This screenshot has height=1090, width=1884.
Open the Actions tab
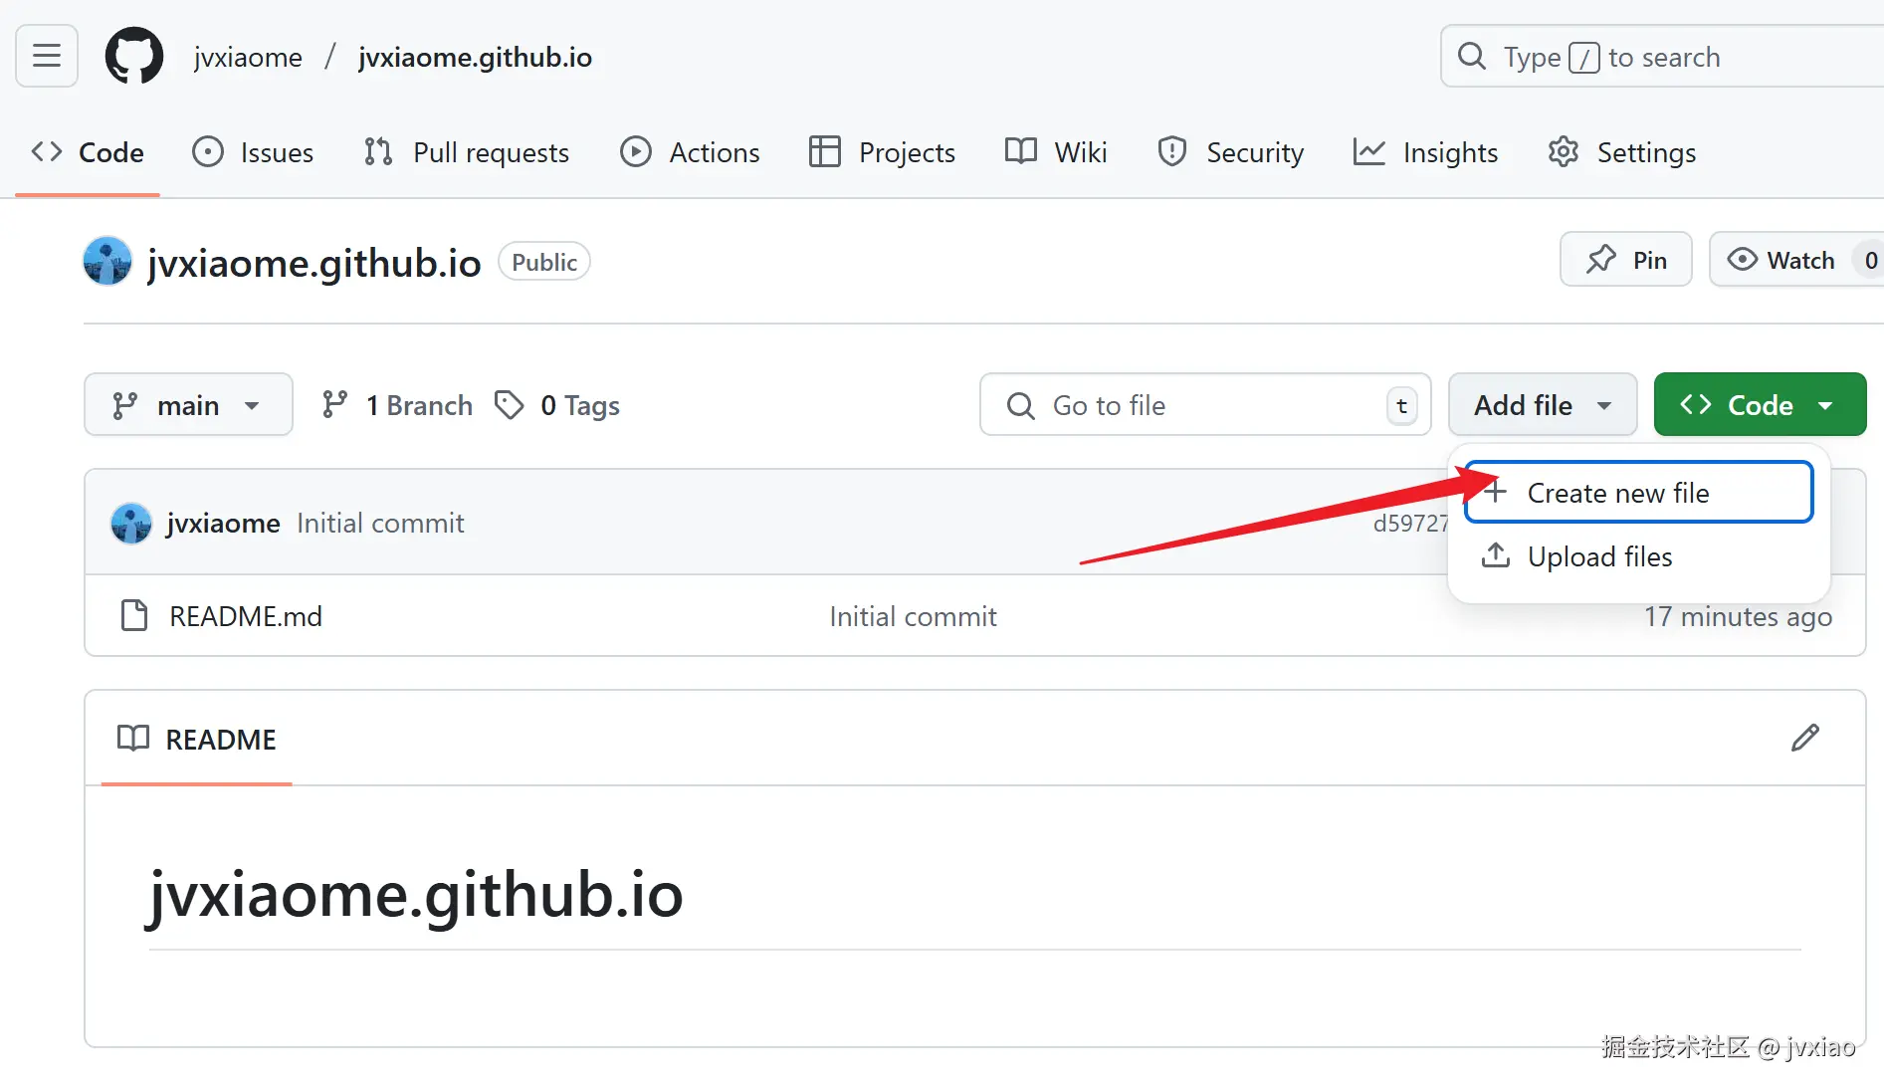coord(690,152)
